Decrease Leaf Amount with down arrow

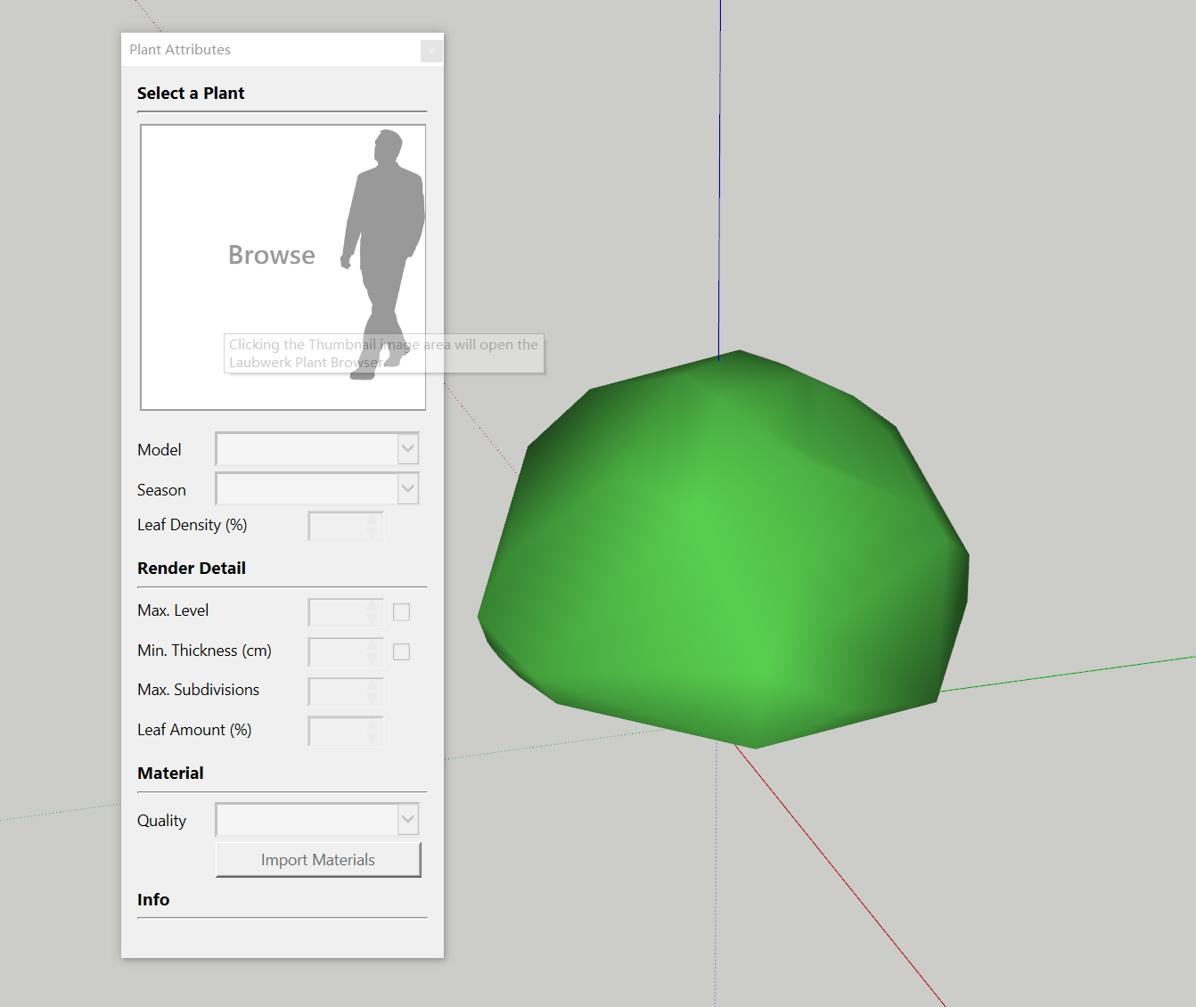coord(373,738)
